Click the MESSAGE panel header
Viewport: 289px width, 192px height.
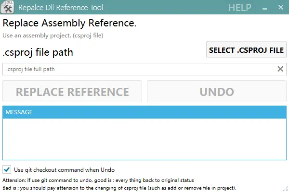click(144, 112)
